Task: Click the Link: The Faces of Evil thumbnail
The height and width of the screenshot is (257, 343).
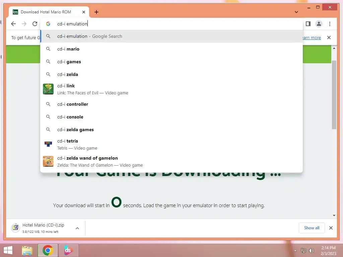Action: tap(48, 89)
